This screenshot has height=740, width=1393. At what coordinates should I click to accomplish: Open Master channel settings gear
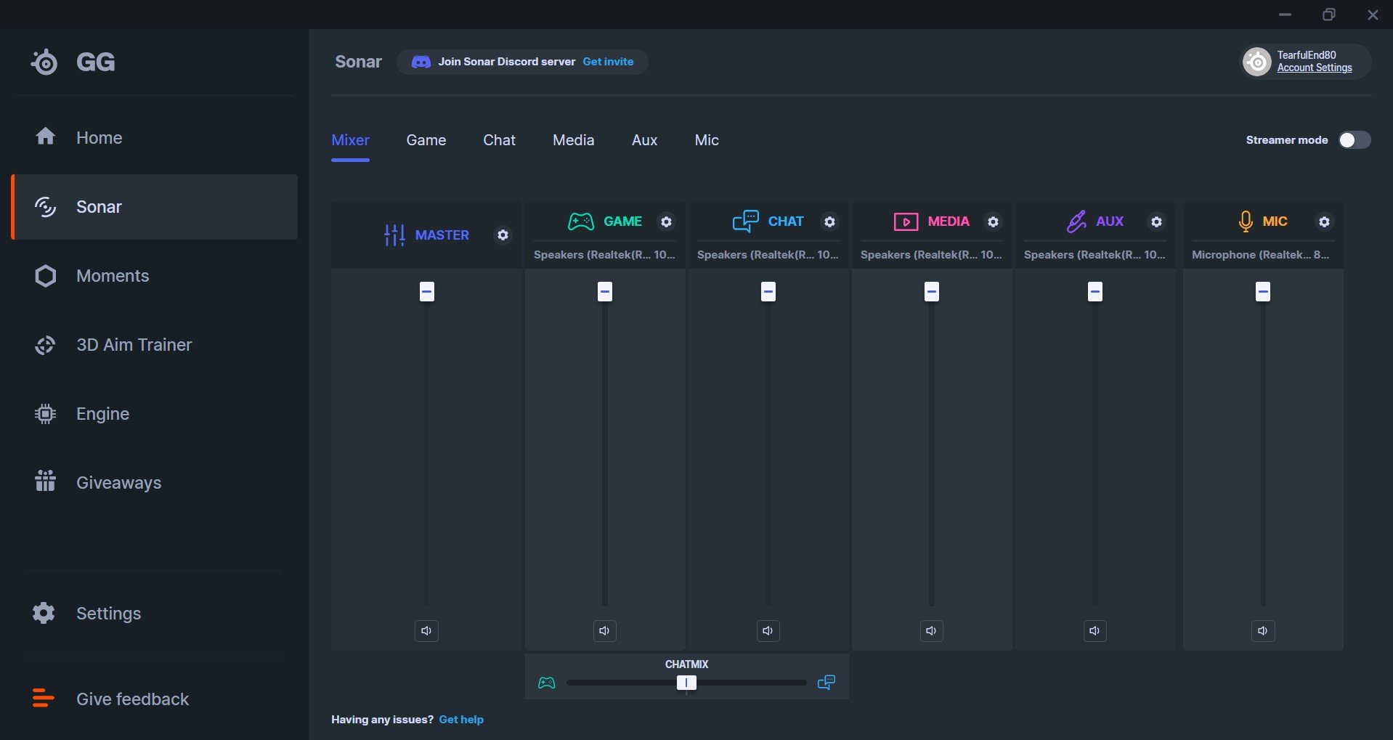pyautogui.click(x=503, y=235)
